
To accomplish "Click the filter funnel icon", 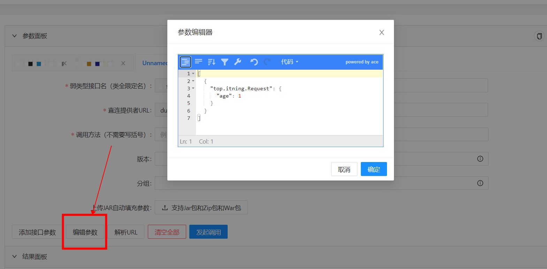I will point(225,62).
